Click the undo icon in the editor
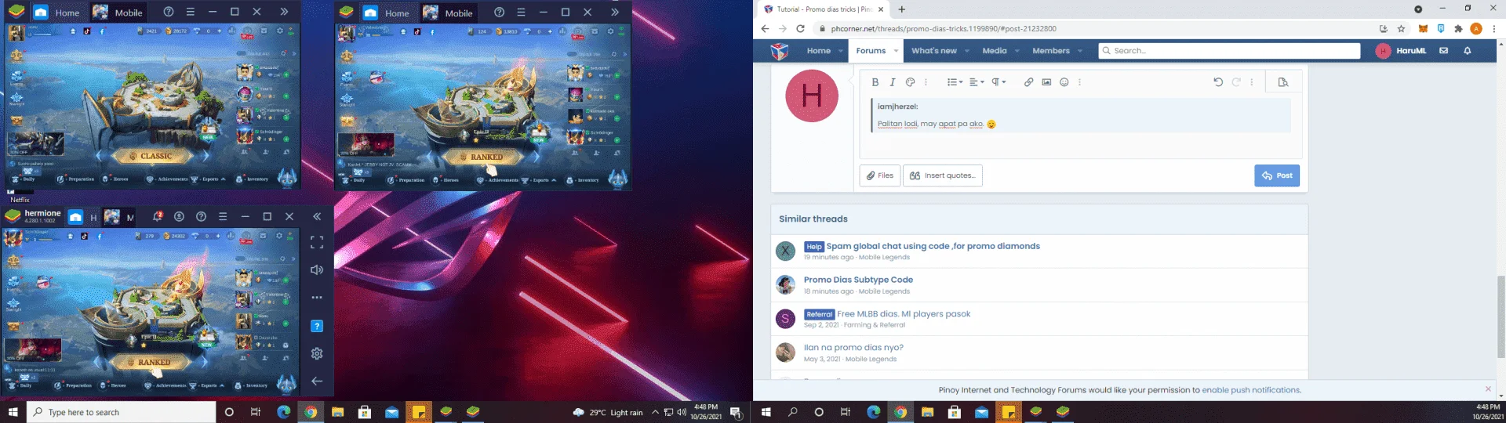Image resolution: width=1506 pixels, height=423 pixels. point(1218,82)
